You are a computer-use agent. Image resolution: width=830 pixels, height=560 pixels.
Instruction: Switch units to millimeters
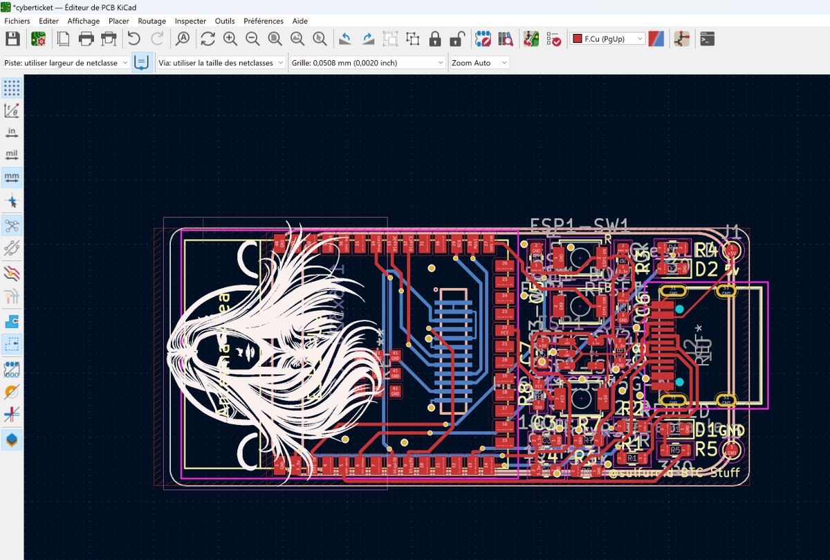[12, 178]
